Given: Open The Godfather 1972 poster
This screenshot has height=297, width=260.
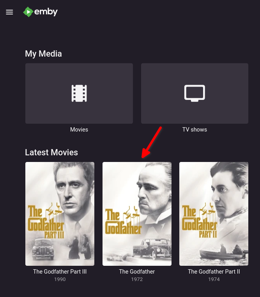Looking at the screenshot, I should [137, 213].
